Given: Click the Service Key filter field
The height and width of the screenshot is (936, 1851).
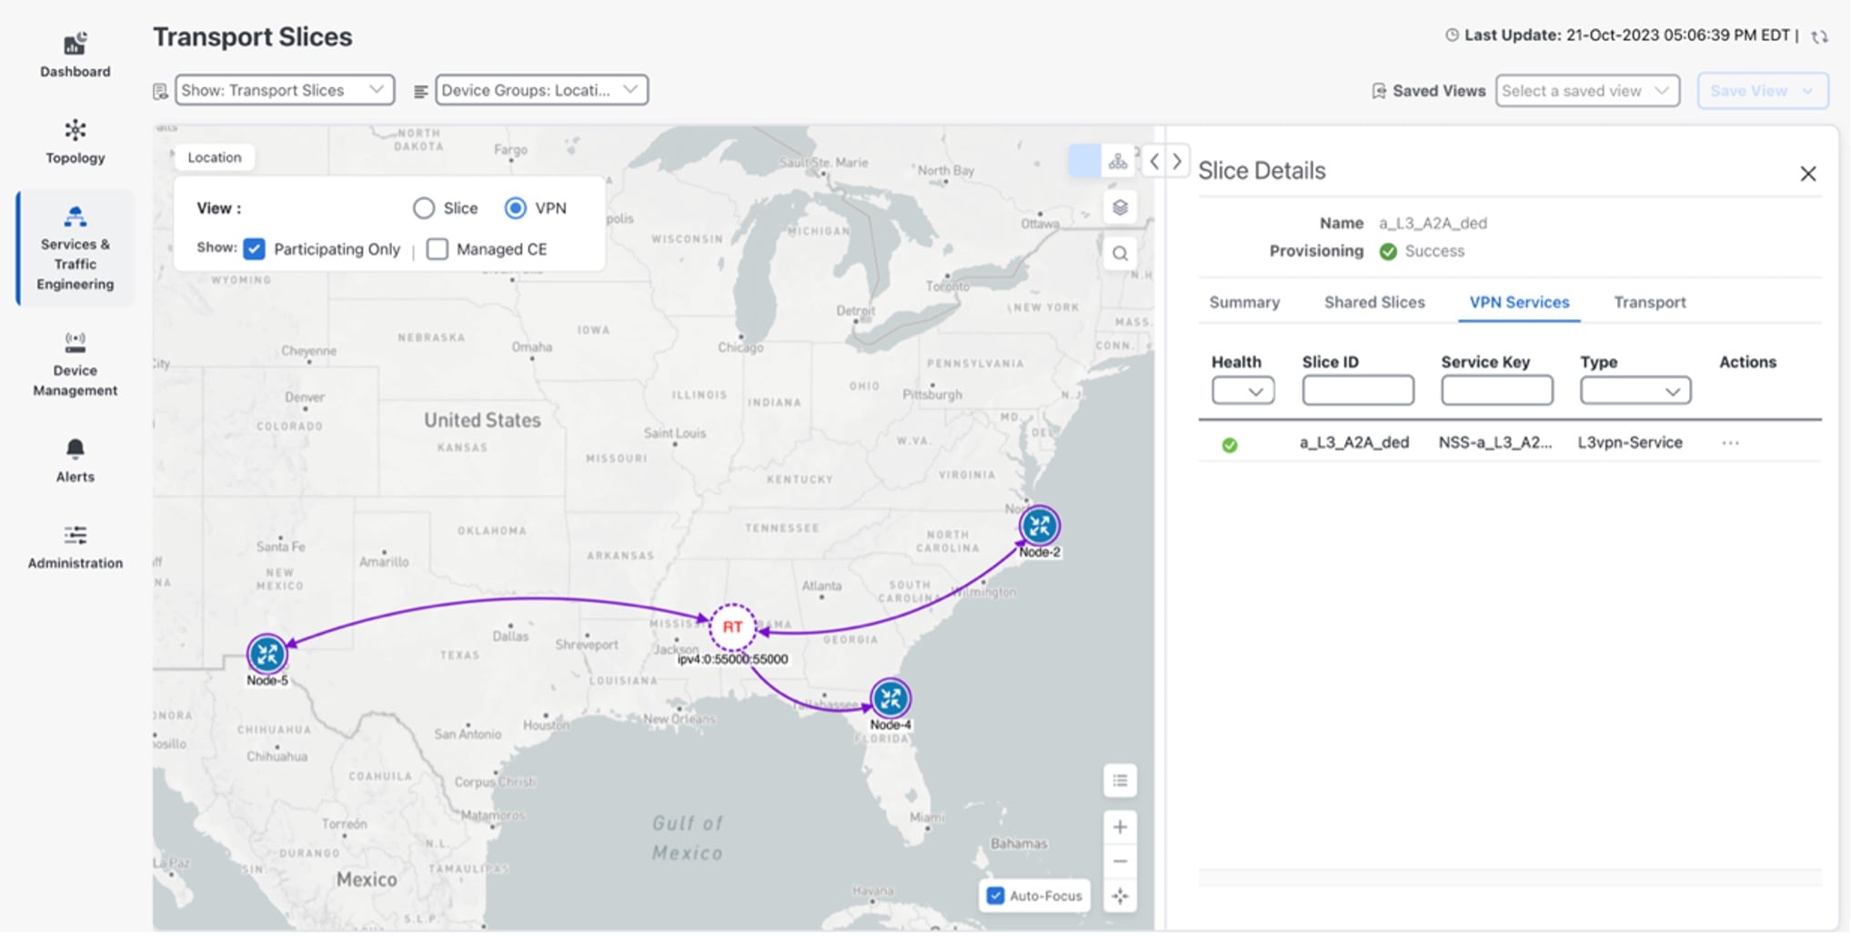Looking at the screenshot, I should pos(1496,391).
